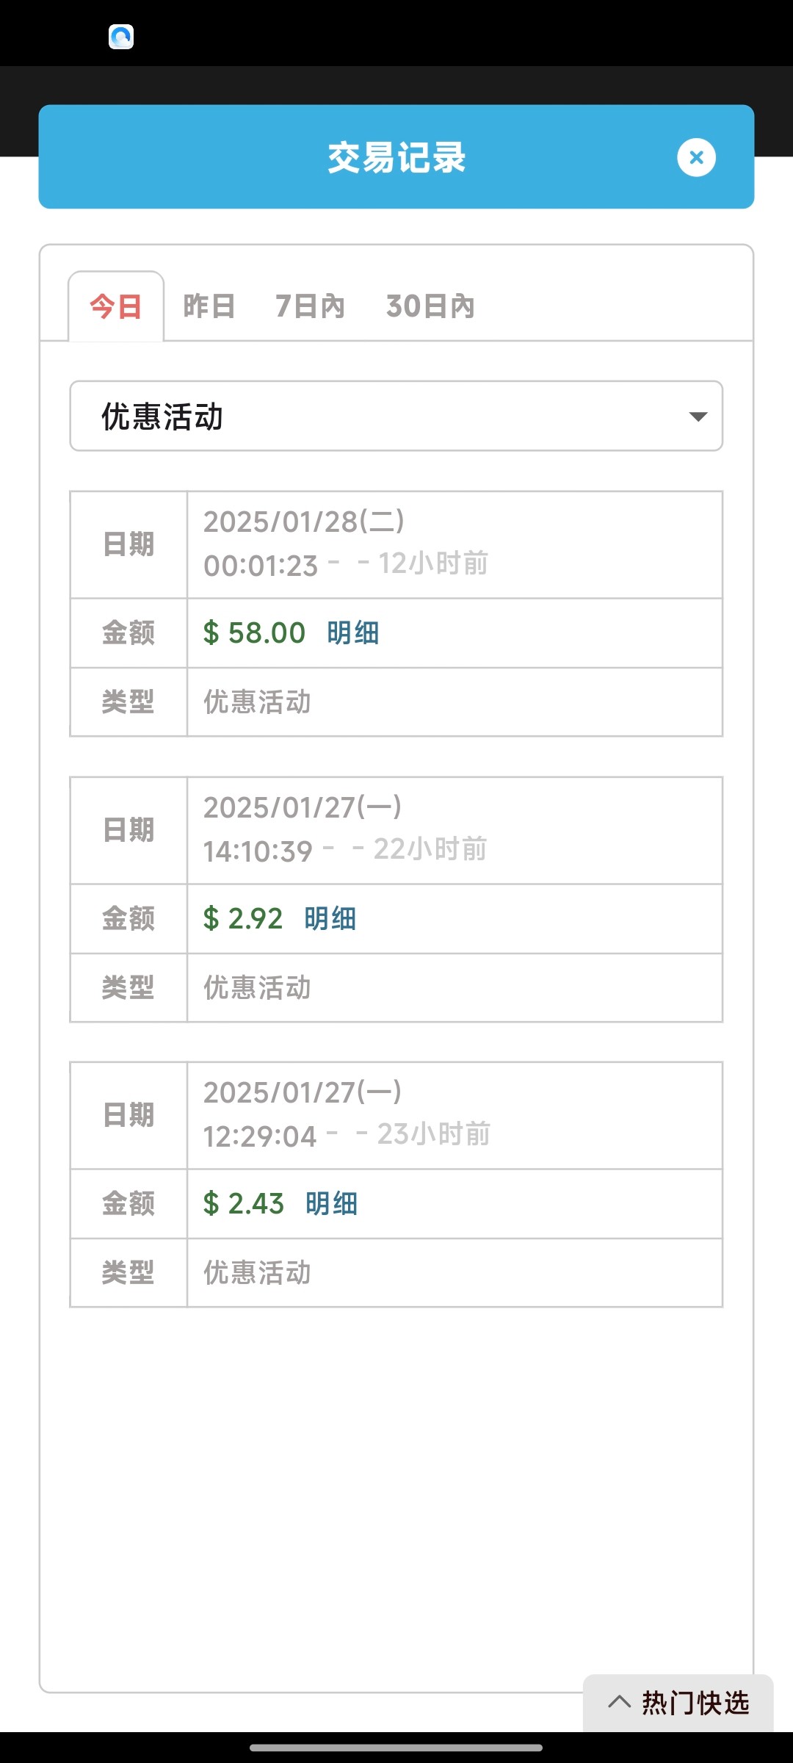Image resolution: width=793 pixels, height=1763 pixels.
Task: Tap the $58.00 amount value
Action: (x=254, y=632)
